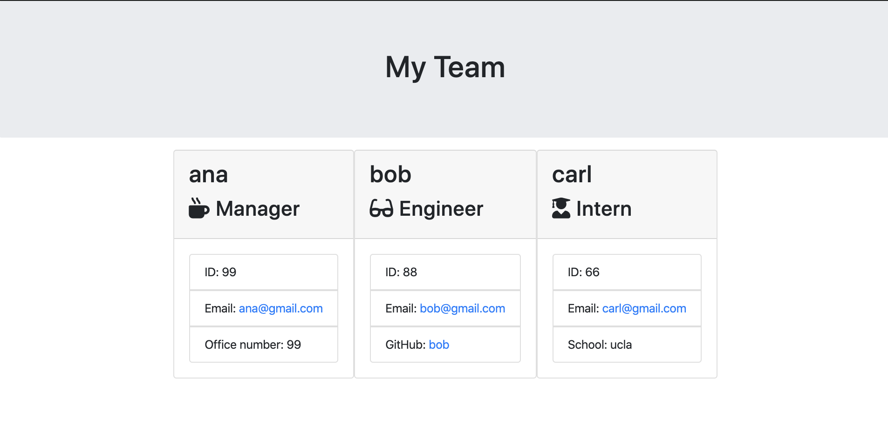The image size is (888, 425).
Task: Select the ID: 66 row on carl's card
Action: [x=627, y=272]
